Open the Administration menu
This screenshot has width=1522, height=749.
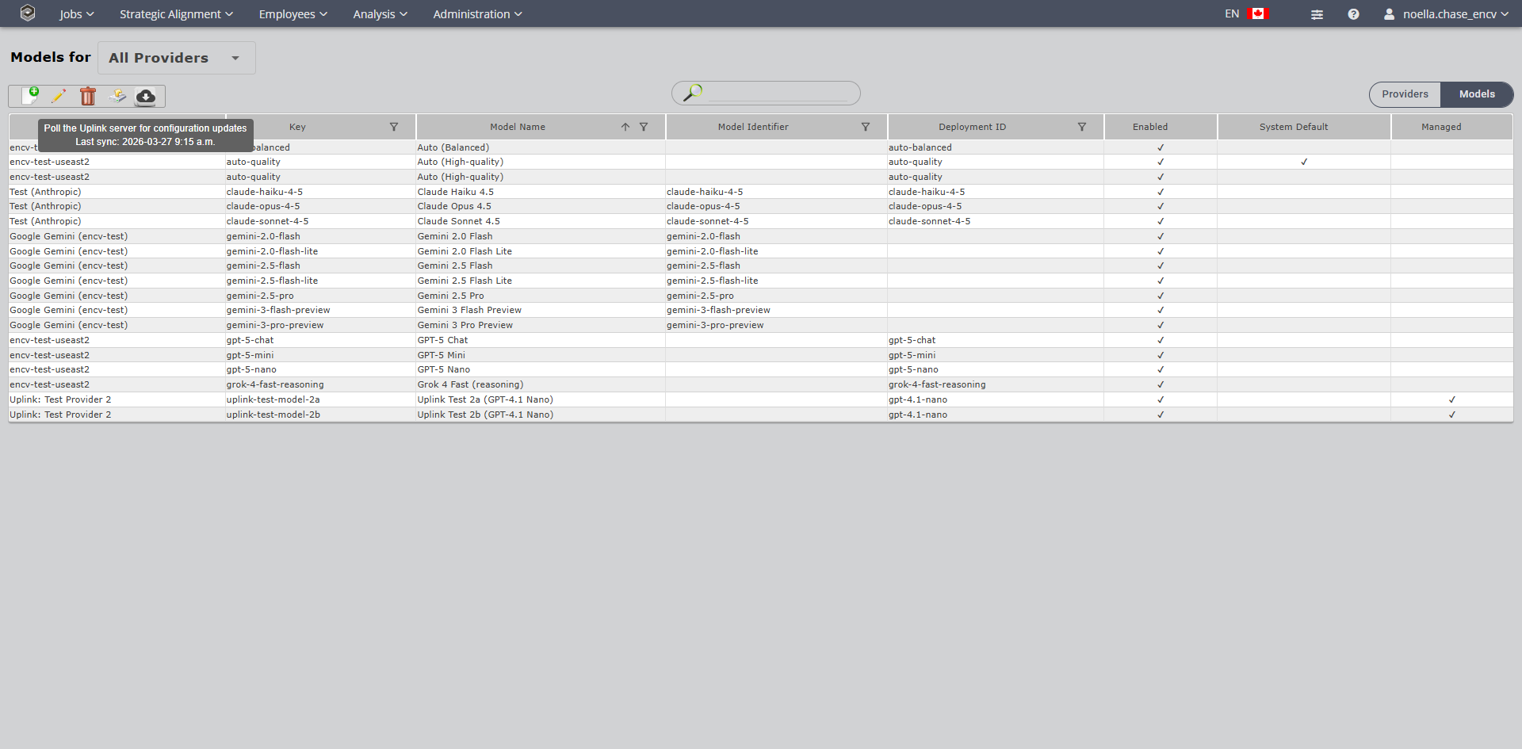tap(477, 14)
